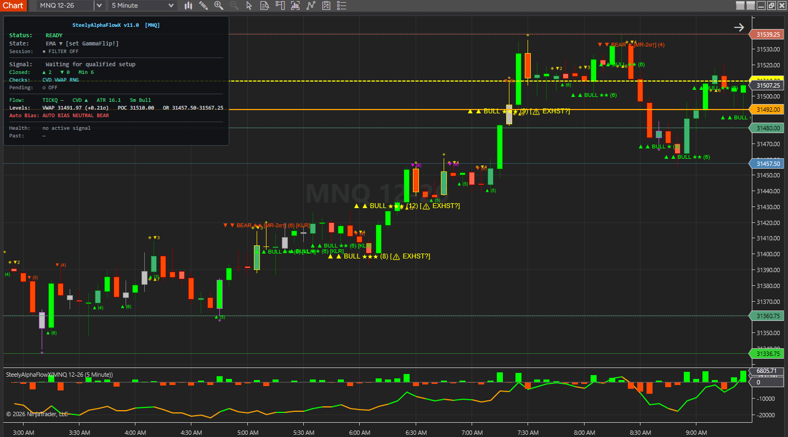This screenshot has height=437, width=788.
Task: Open the Indicators icon
Action: [296, 5]
